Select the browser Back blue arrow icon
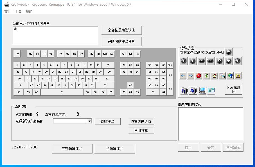 point(183,76)
